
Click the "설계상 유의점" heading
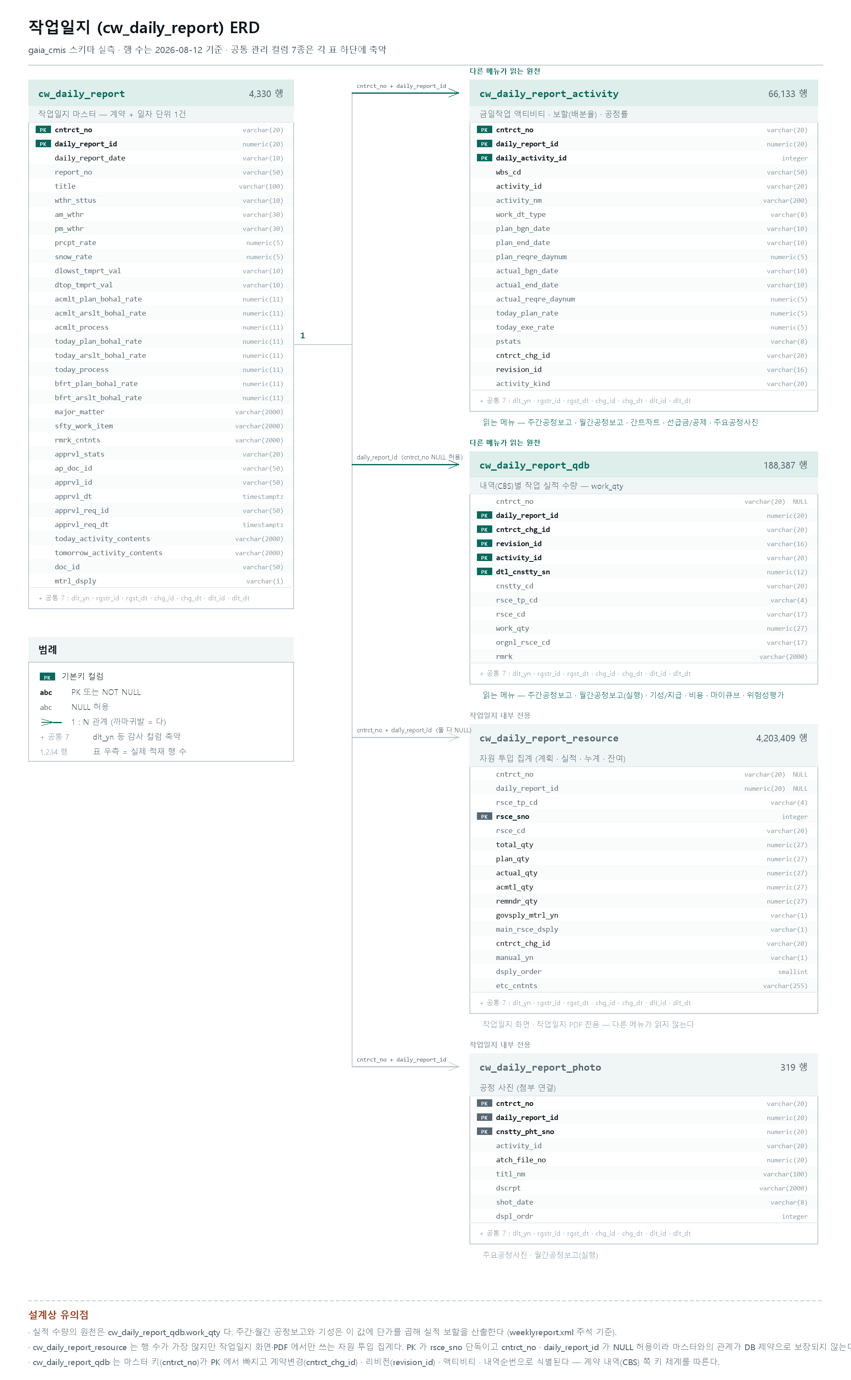click(58, 1315)
